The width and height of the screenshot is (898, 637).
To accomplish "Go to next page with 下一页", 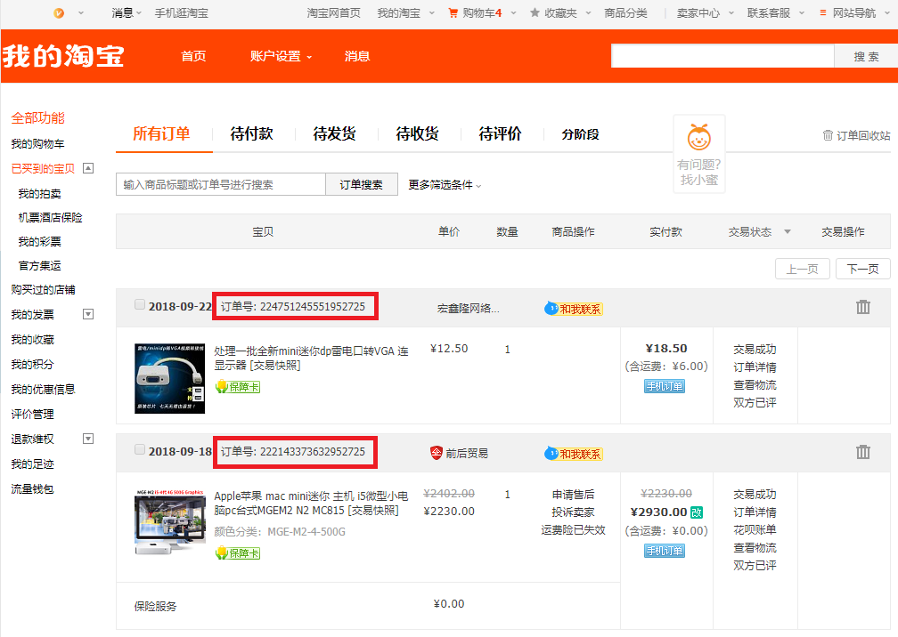I will [862, 269].
